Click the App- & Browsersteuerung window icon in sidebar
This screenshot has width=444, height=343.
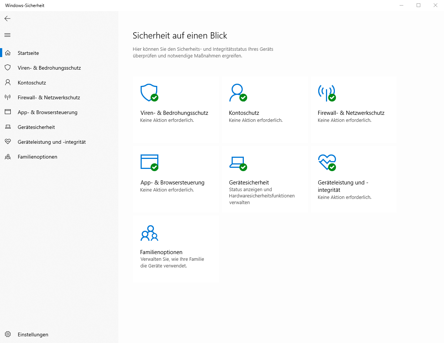[x=8, y=112]
